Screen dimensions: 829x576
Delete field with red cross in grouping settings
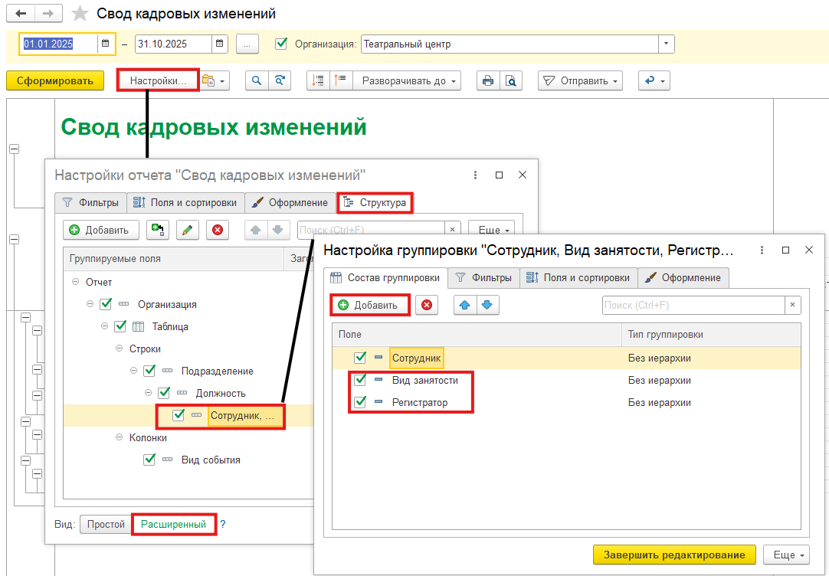pyautogui.click(x=427, y=305)
